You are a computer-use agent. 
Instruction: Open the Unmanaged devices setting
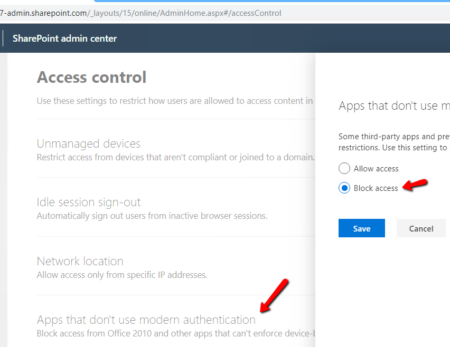[88, 143]
